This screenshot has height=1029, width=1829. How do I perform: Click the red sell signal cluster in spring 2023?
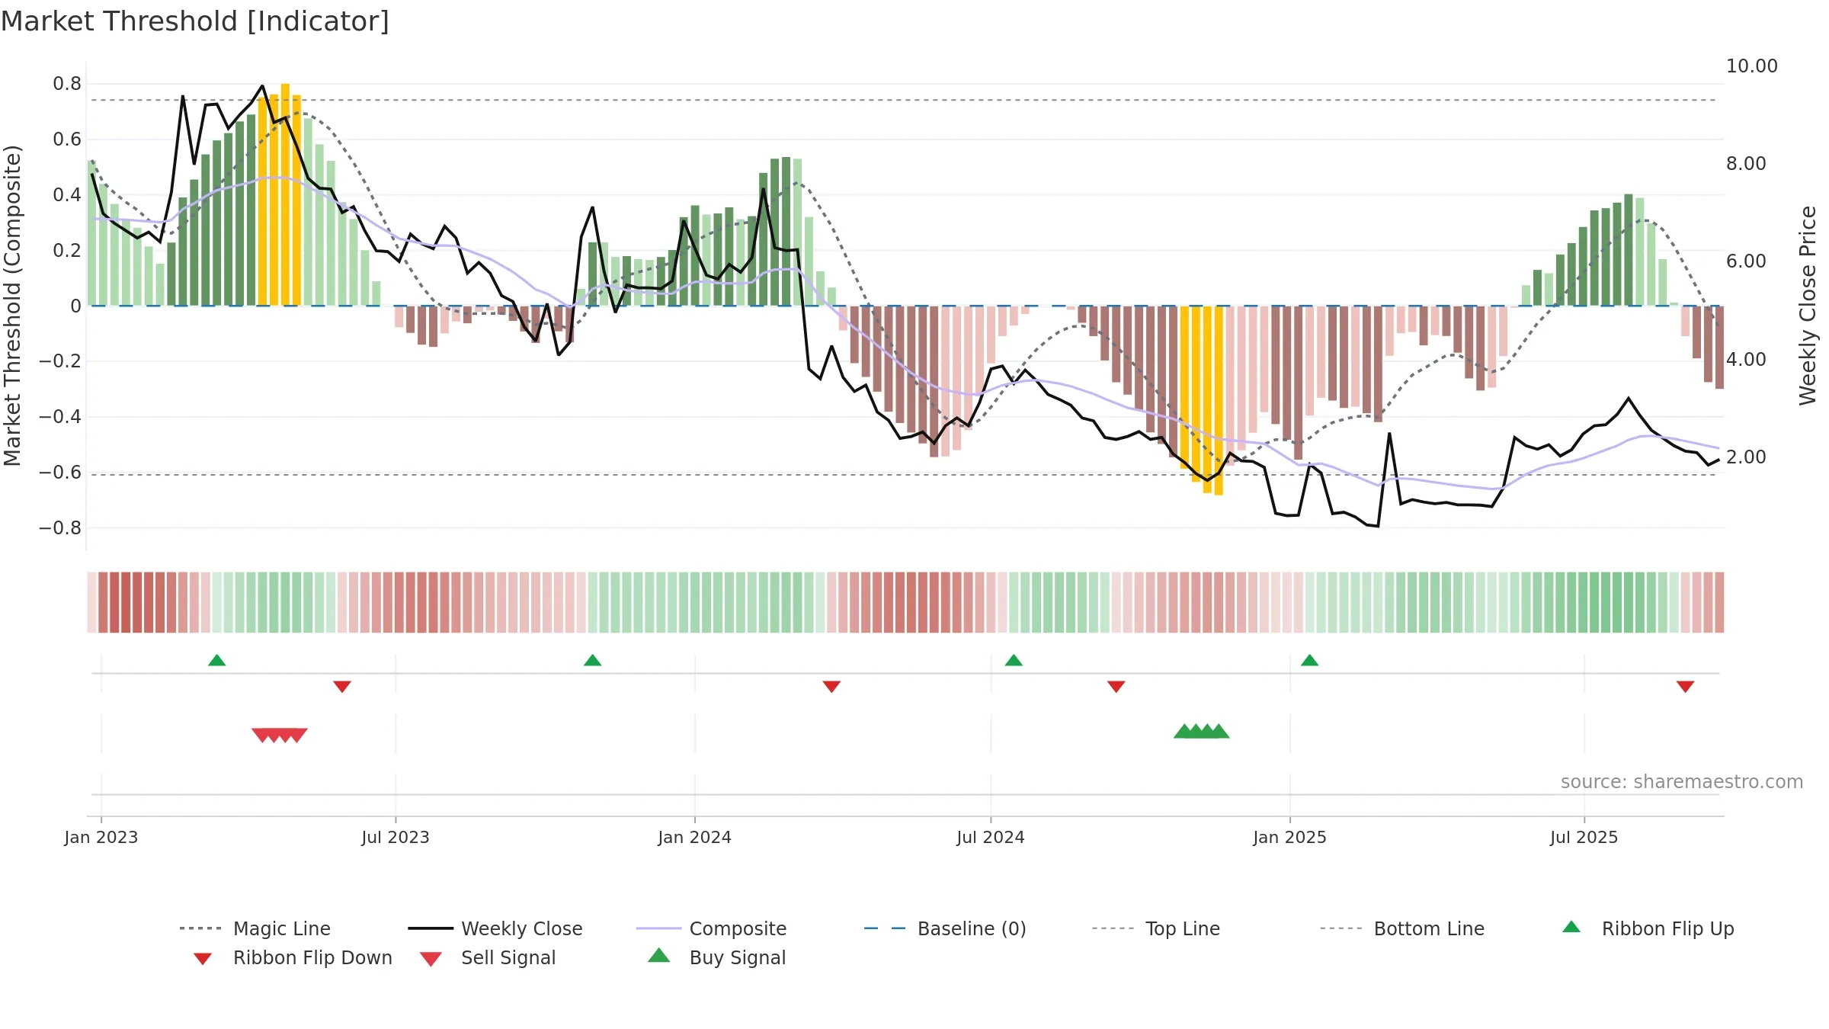pos(280,735)
